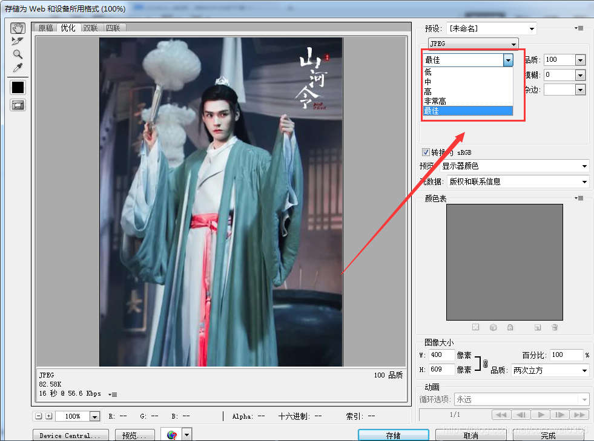Choose 中 quality option
This screenshot has height=441, width=594.
(468, 82)
